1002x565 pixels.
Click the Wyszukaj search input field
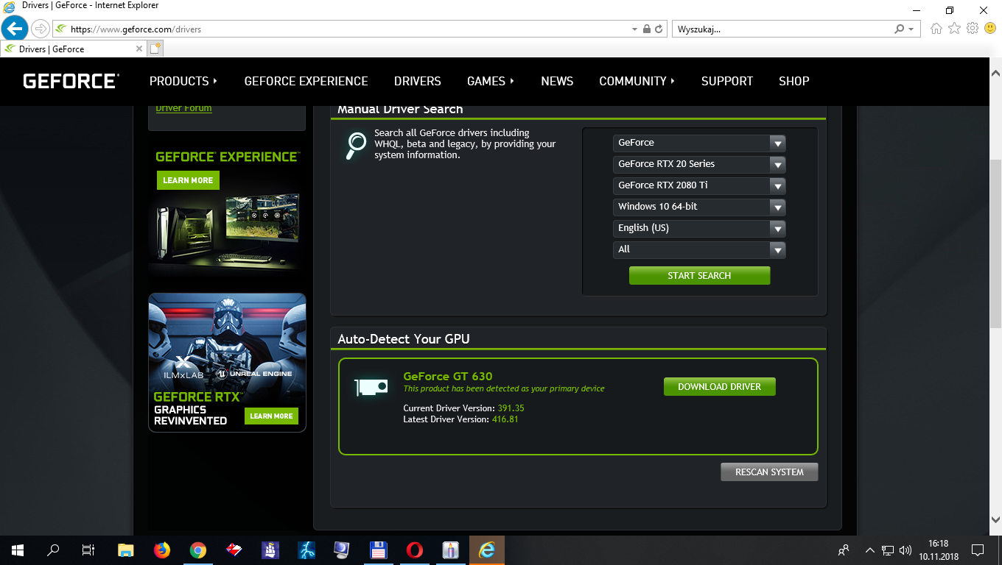point(782,29)
